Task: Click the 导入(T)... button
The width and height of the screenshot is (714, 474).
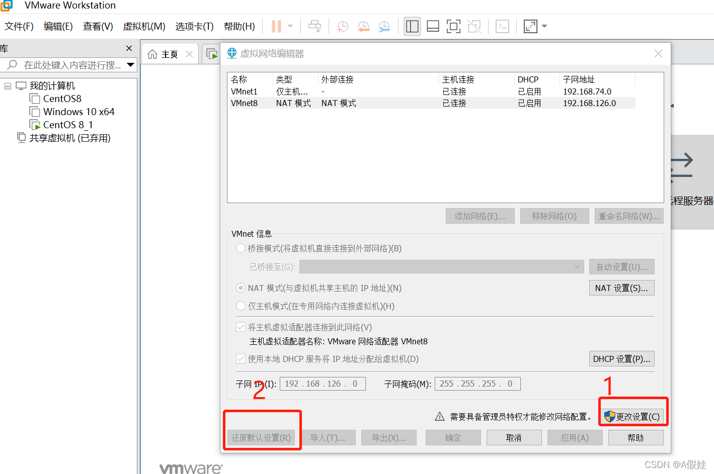Action: coord(328,438)
